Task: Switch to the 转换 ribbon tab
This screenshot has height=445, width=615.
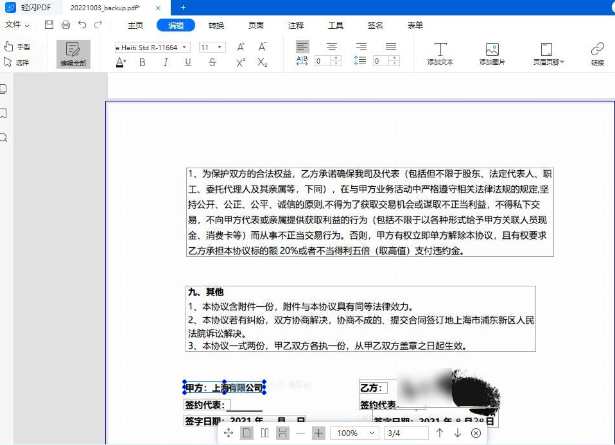Action: tap(216, 25)
